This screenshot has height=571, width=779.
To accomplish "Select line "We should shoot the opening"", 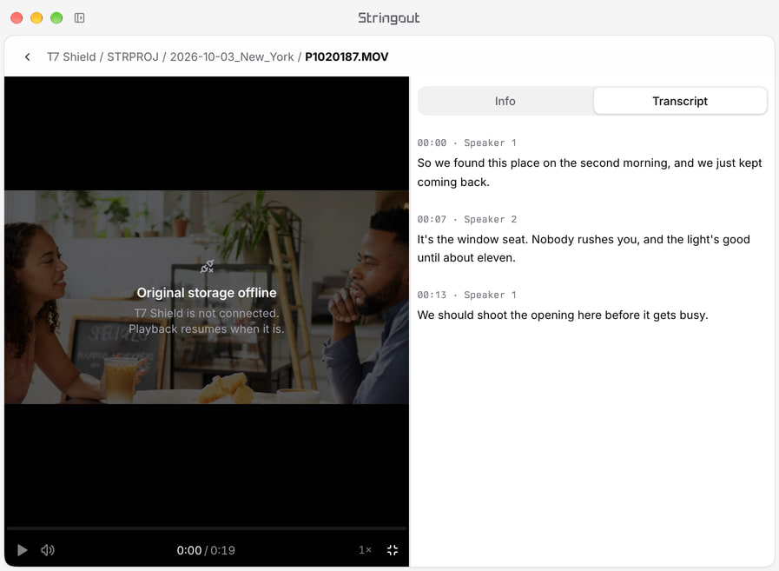I will (x=563, y=315).
